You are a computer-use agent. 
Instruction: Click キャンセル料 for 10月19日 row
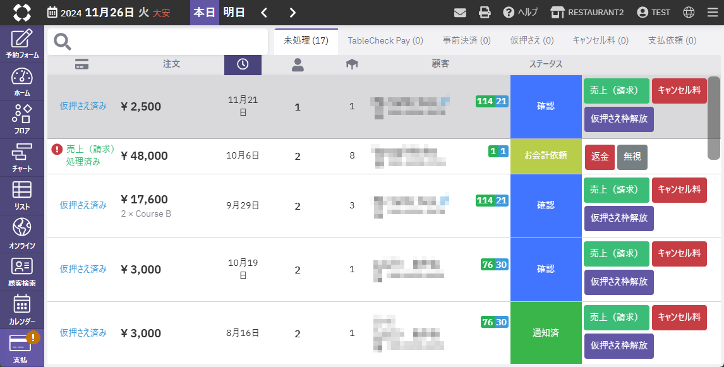pos(679,253)
